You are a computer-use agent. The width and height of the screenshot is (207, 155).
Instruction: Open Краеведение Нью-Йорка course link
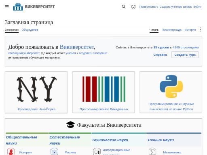coord(37,109)
